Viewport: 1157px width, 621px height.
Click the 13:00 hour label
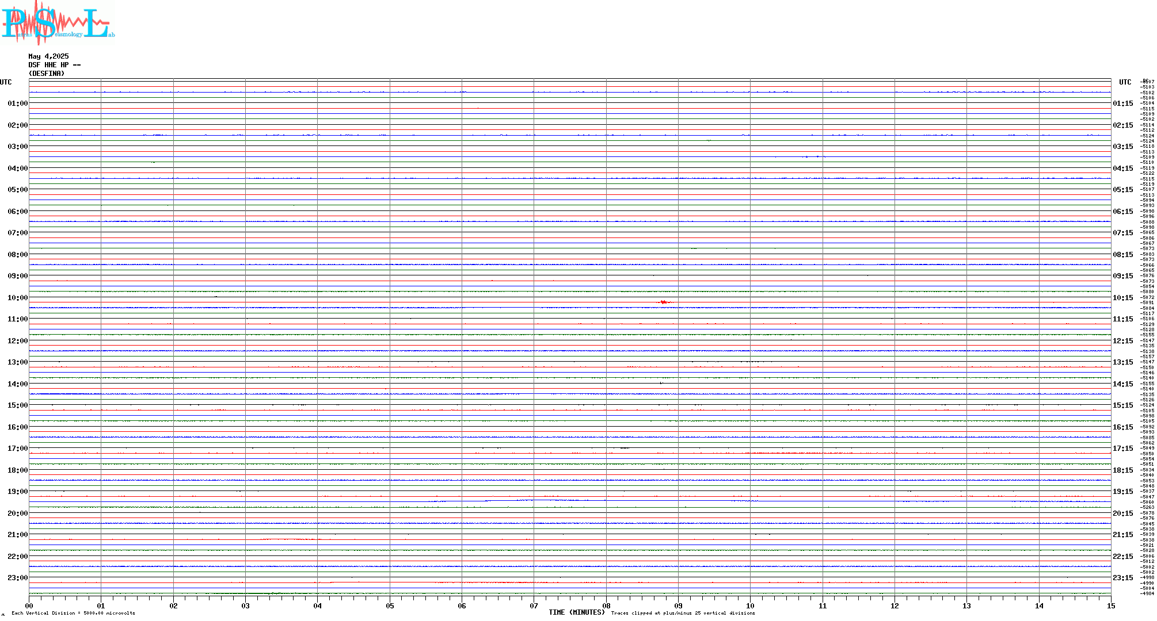pos(18,362)
